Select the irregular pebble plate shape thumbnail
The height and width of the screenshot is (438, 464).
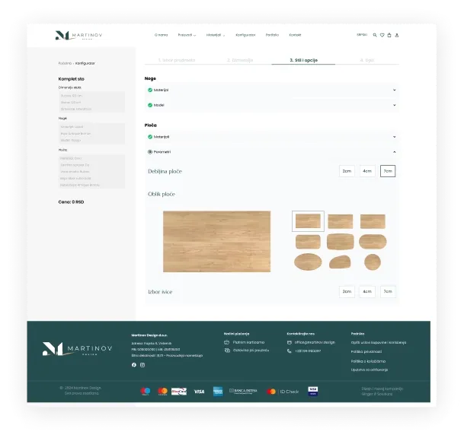point(341,262)
